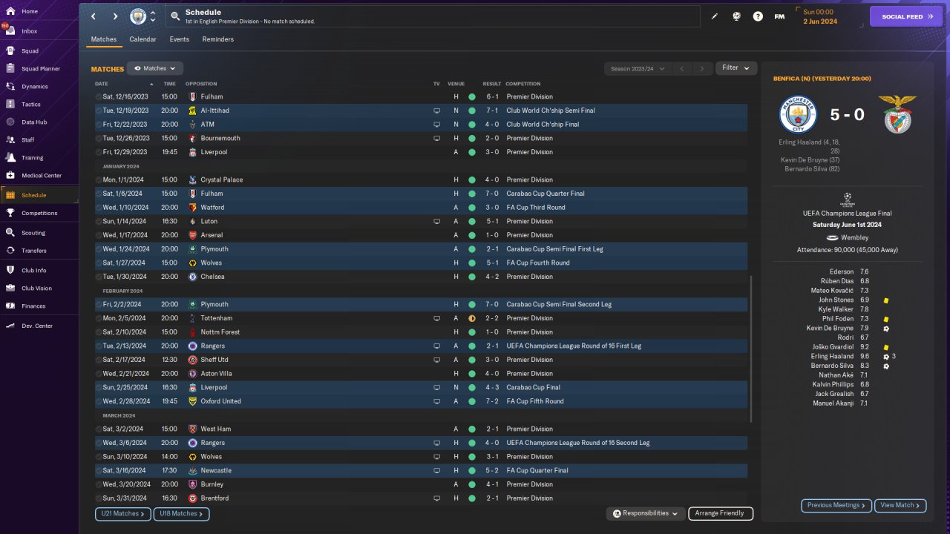Click the View Match button
950x534 pixels.
pyautogui.click(x=901, y=505)
